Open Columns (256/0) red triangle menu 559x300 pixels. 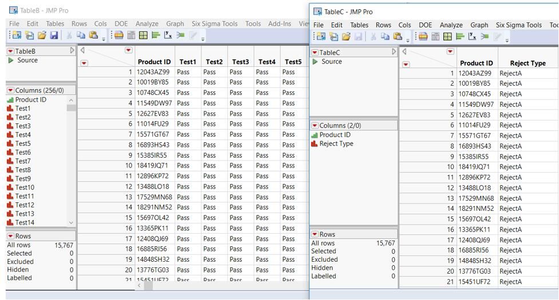11,90
